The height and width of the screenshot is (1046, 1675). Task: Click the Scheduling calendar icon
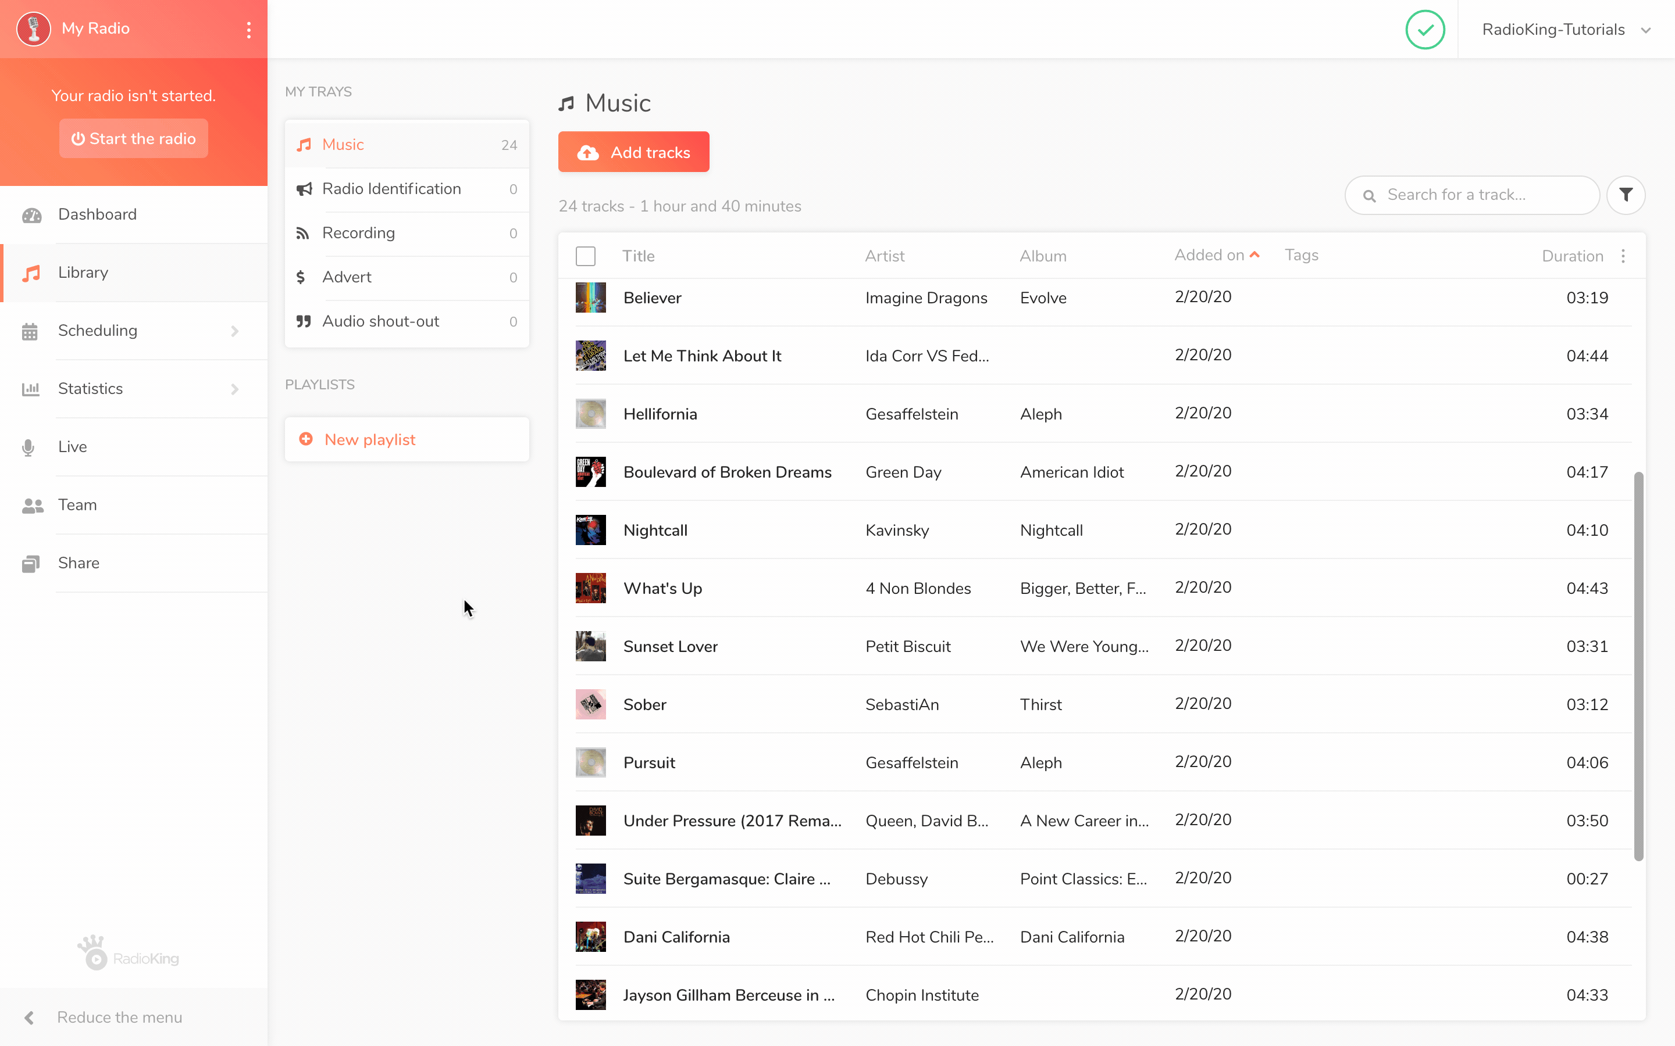click(x=30, y=331)
